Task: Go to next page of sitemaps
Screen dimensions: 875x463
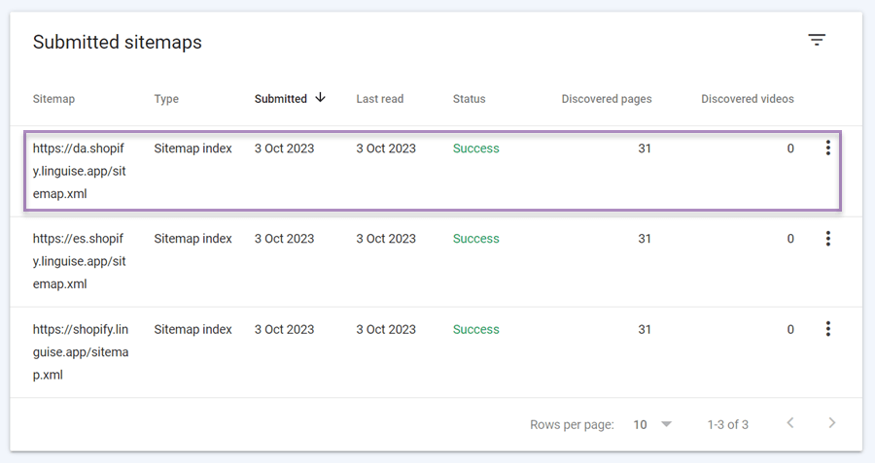Action: [x=832, y=423]
